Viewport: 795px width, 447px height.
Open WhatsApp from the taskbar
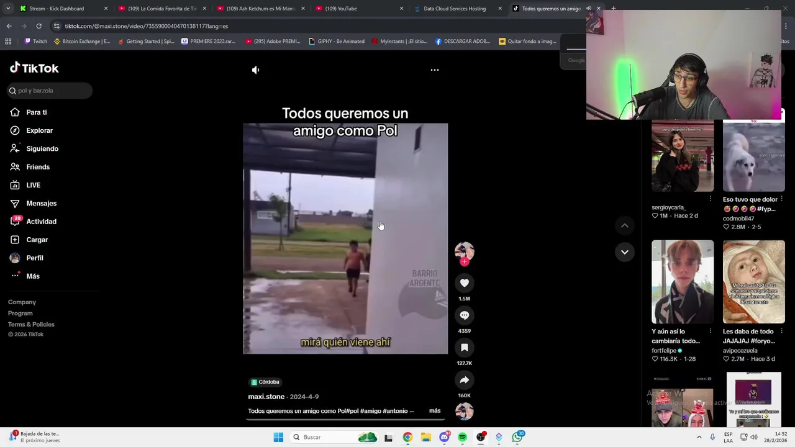pos(517,437)
